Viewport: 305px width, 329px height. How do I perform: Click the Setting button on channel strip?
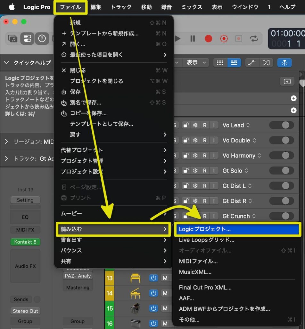pos(25,200)
